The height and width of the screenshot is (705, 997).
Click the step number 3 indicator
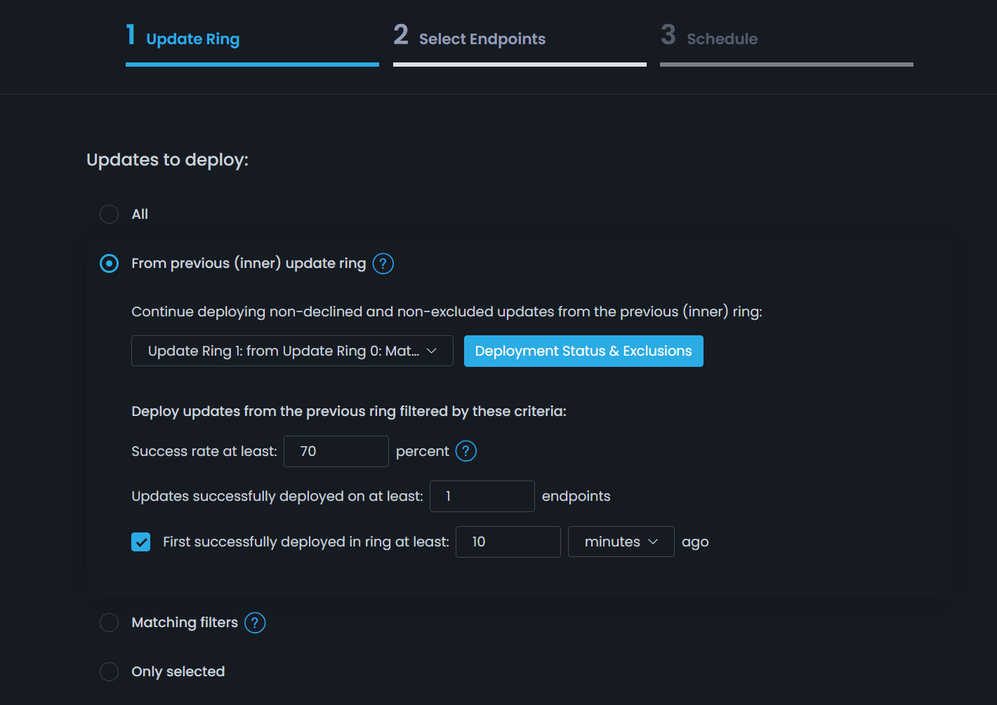pos(667,34)
